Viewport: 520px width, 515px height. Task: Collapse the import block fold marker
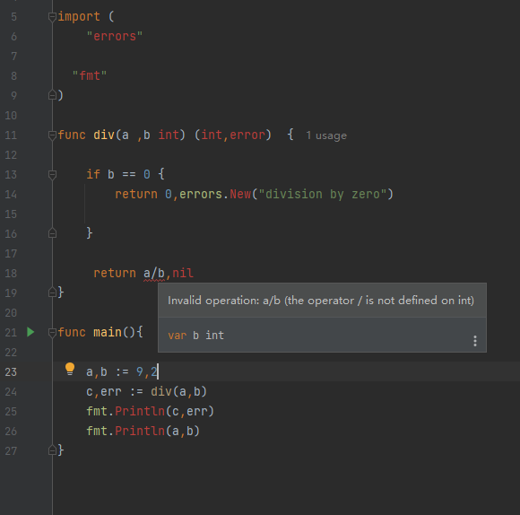coord(52,16)
